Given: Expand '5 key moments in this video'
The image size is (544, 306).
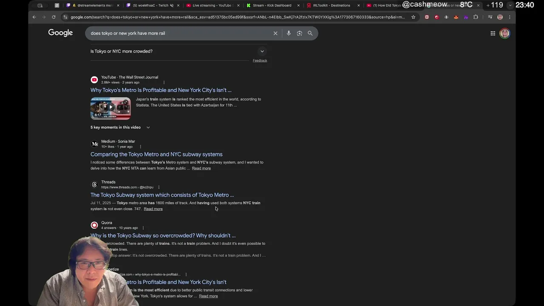Looking at the screenshot, I should click(120, 127).
